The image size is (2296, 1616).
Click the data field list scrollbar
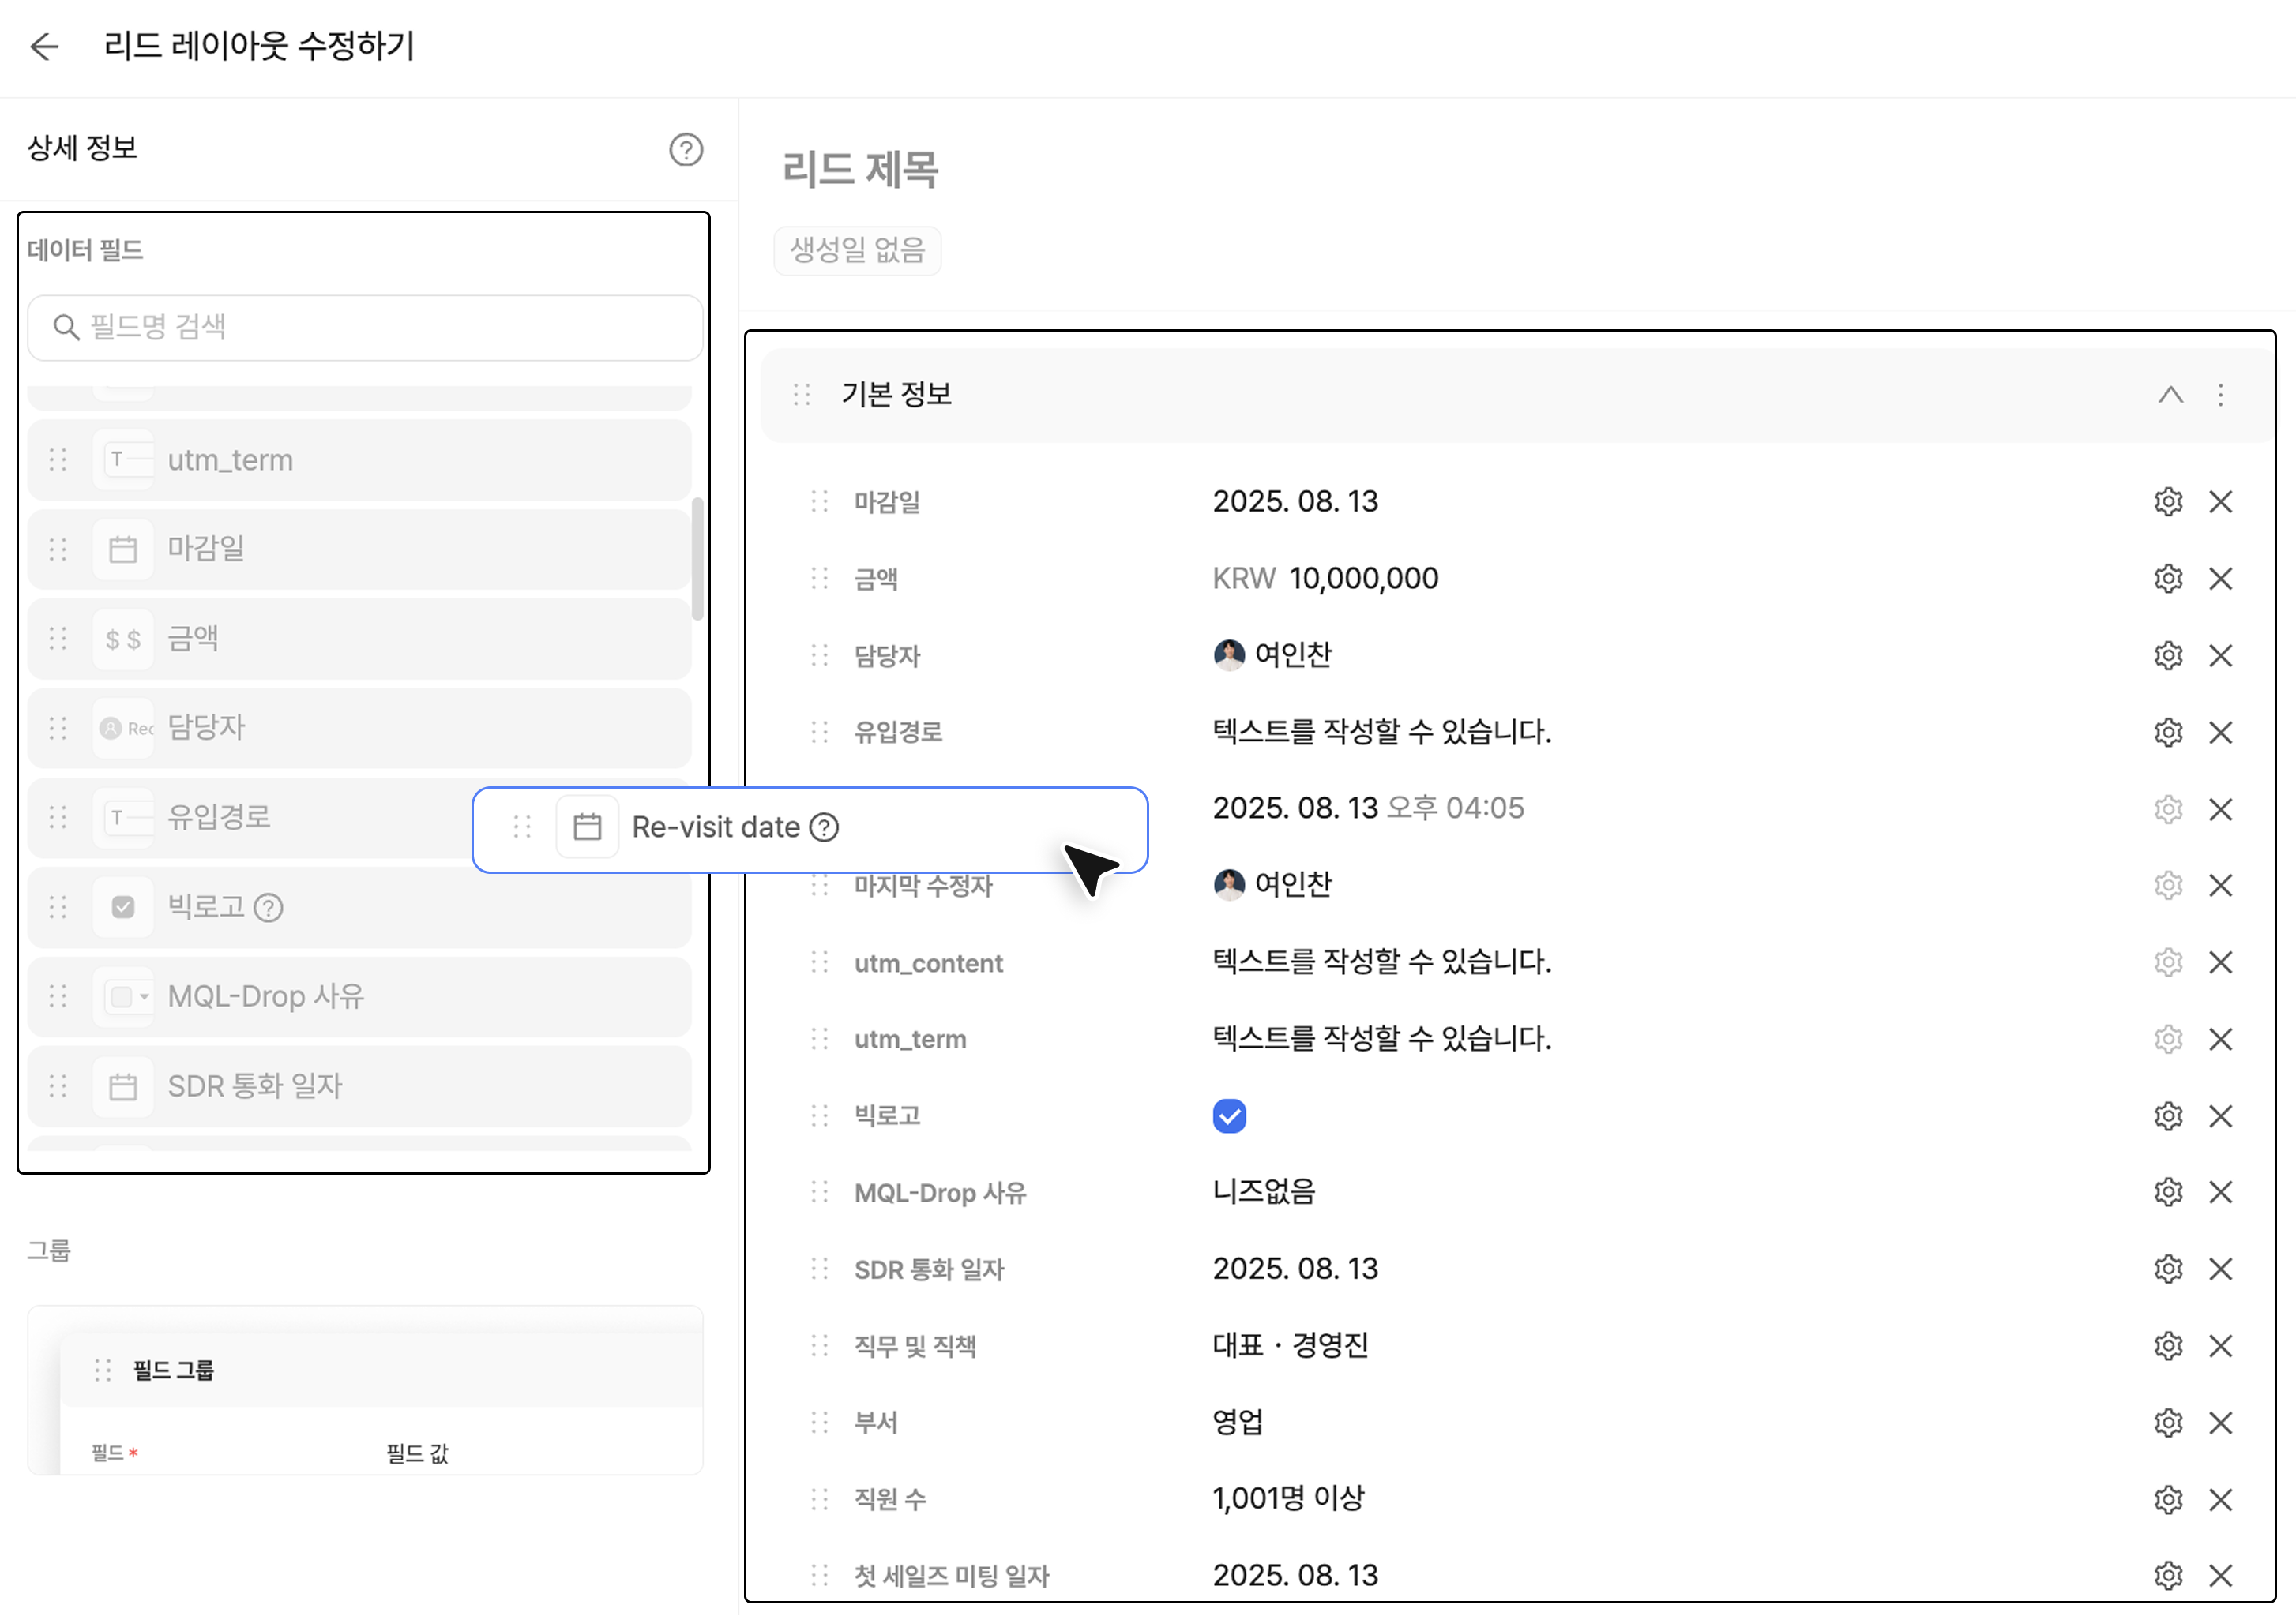pyautogui.click(x=697, y=560)
